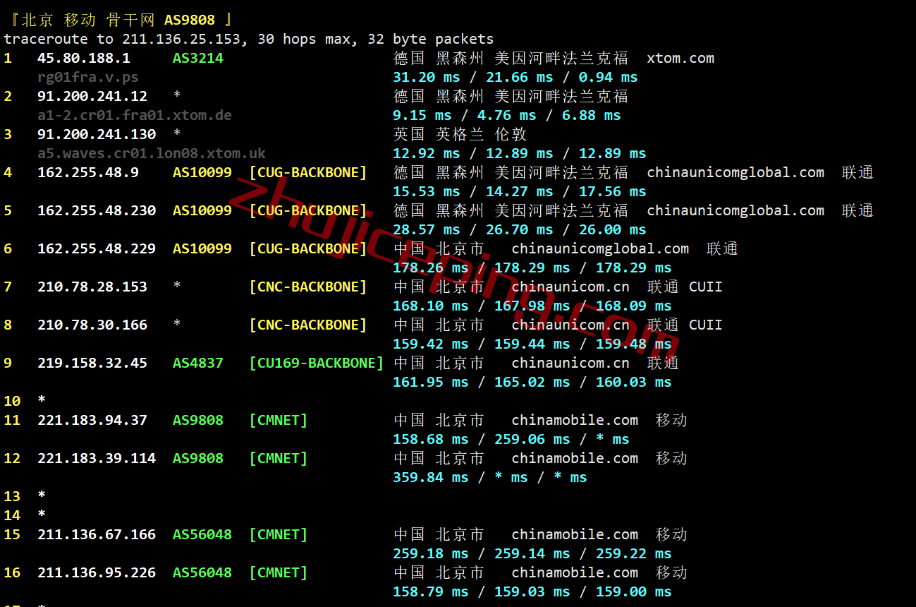916x607 pixels.
Task: Click chinaunicom.cn on hop 9 row
Action: tap(570, 363)
